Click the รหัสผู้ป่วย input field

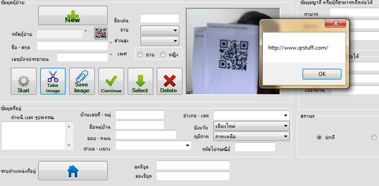[x=60, y=34]
